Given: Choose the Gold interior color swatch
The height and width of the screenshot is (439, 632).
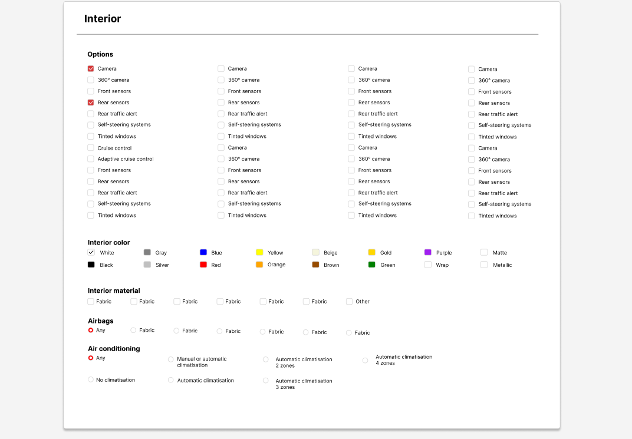Looking at the screenshot, I should coord(371,252).
